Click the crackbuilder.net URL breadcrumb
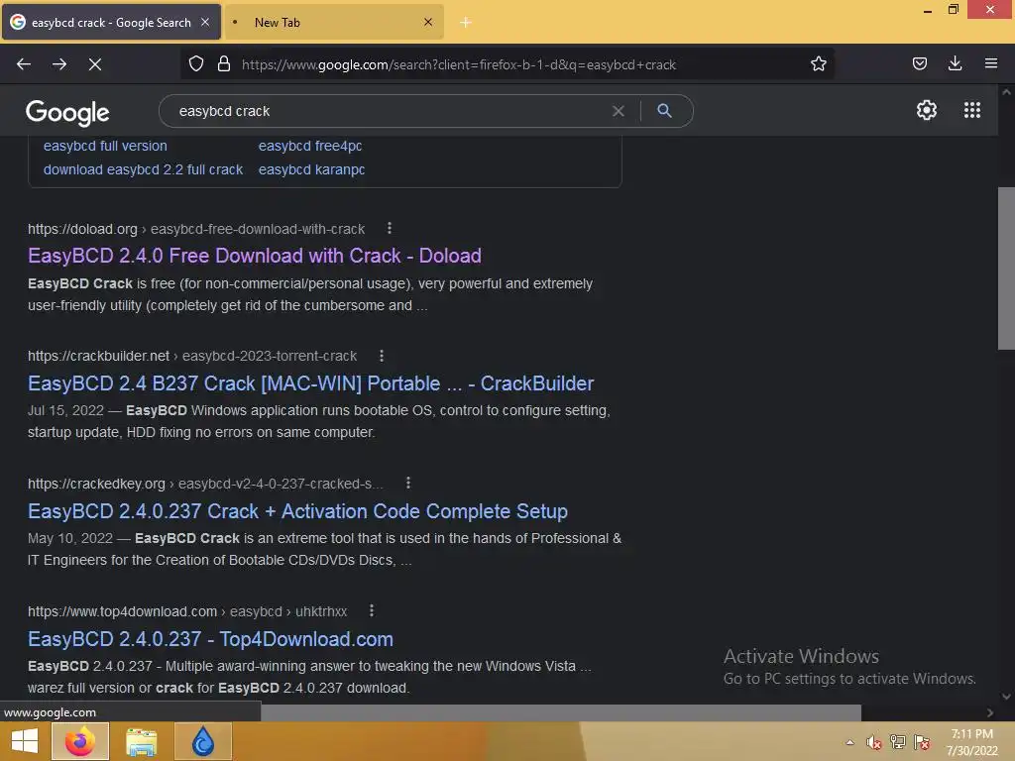The image size is (1015, 761). pos(192,356)
